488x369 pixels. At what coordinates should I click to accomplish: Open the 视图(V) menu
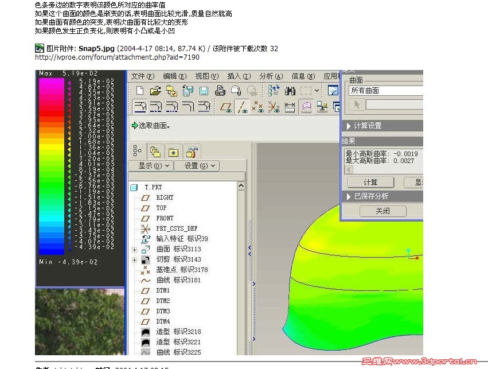click(x=206, y=76)
